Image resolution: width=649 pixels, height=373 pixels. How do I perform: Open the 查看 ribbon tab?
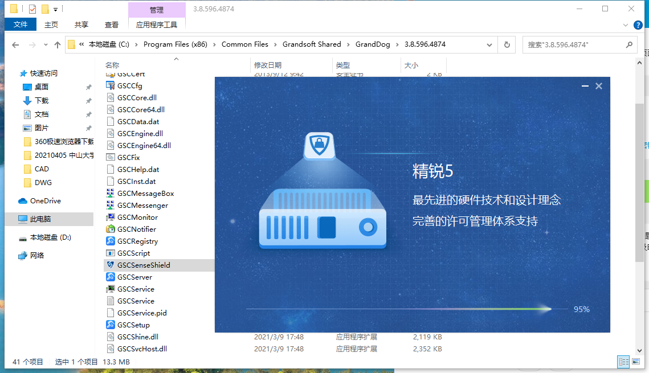111,25
